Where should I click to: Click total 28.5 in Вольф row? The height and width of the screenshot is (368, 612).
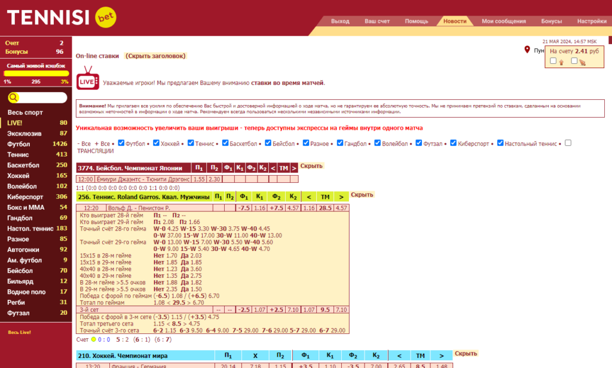(325, 208)
